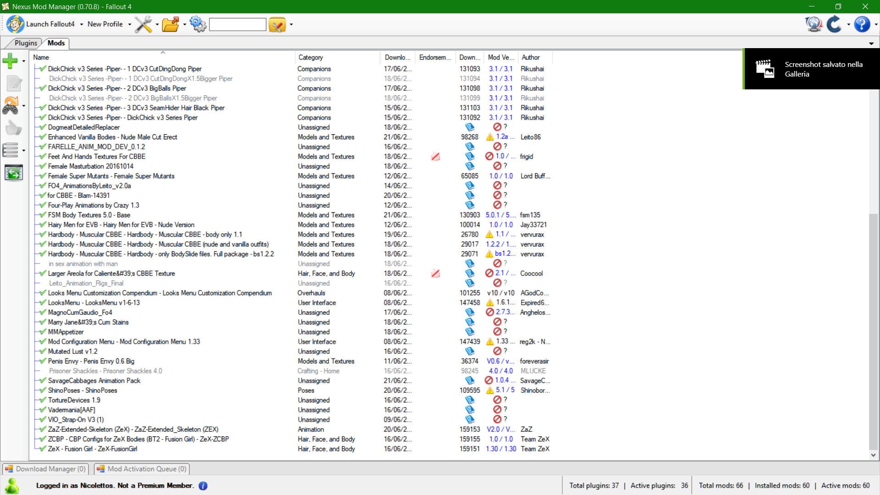Open the New Profile dropdown arrow

(130, 24)
